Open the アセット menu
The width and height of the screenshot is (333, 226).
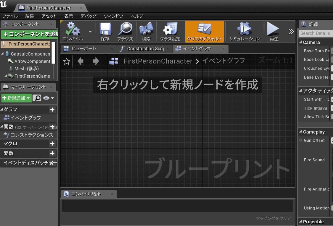point(49,16)
